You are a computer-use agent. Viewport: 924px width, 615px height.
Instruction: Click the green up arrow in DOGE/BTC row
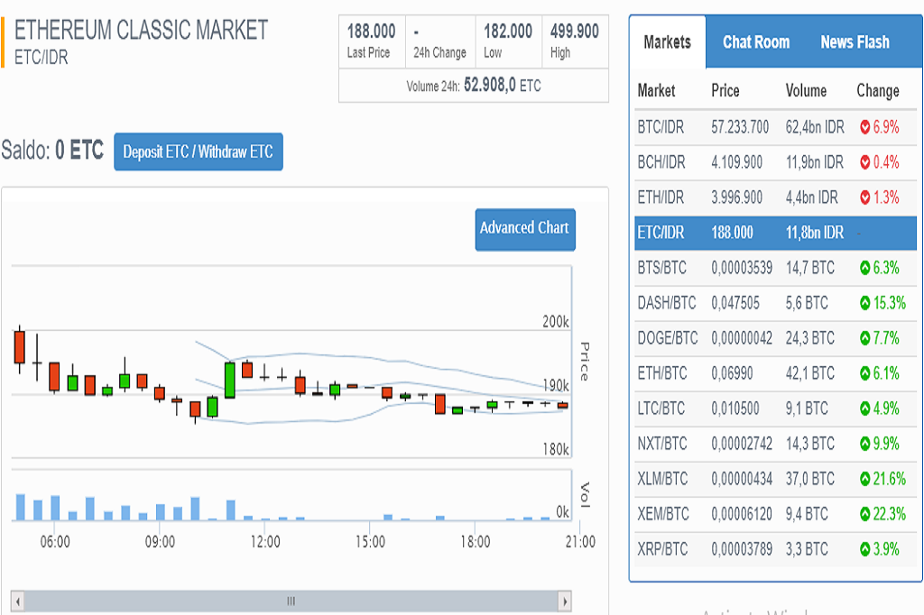pos(864,338)
